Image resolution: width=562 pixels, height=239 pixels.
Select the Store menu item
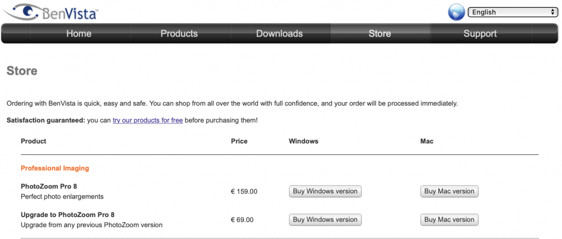tap(380, 34)
